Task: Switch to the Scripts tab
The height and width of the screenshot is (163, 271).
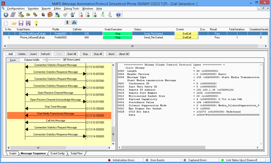Action: (x=13, y=153)
